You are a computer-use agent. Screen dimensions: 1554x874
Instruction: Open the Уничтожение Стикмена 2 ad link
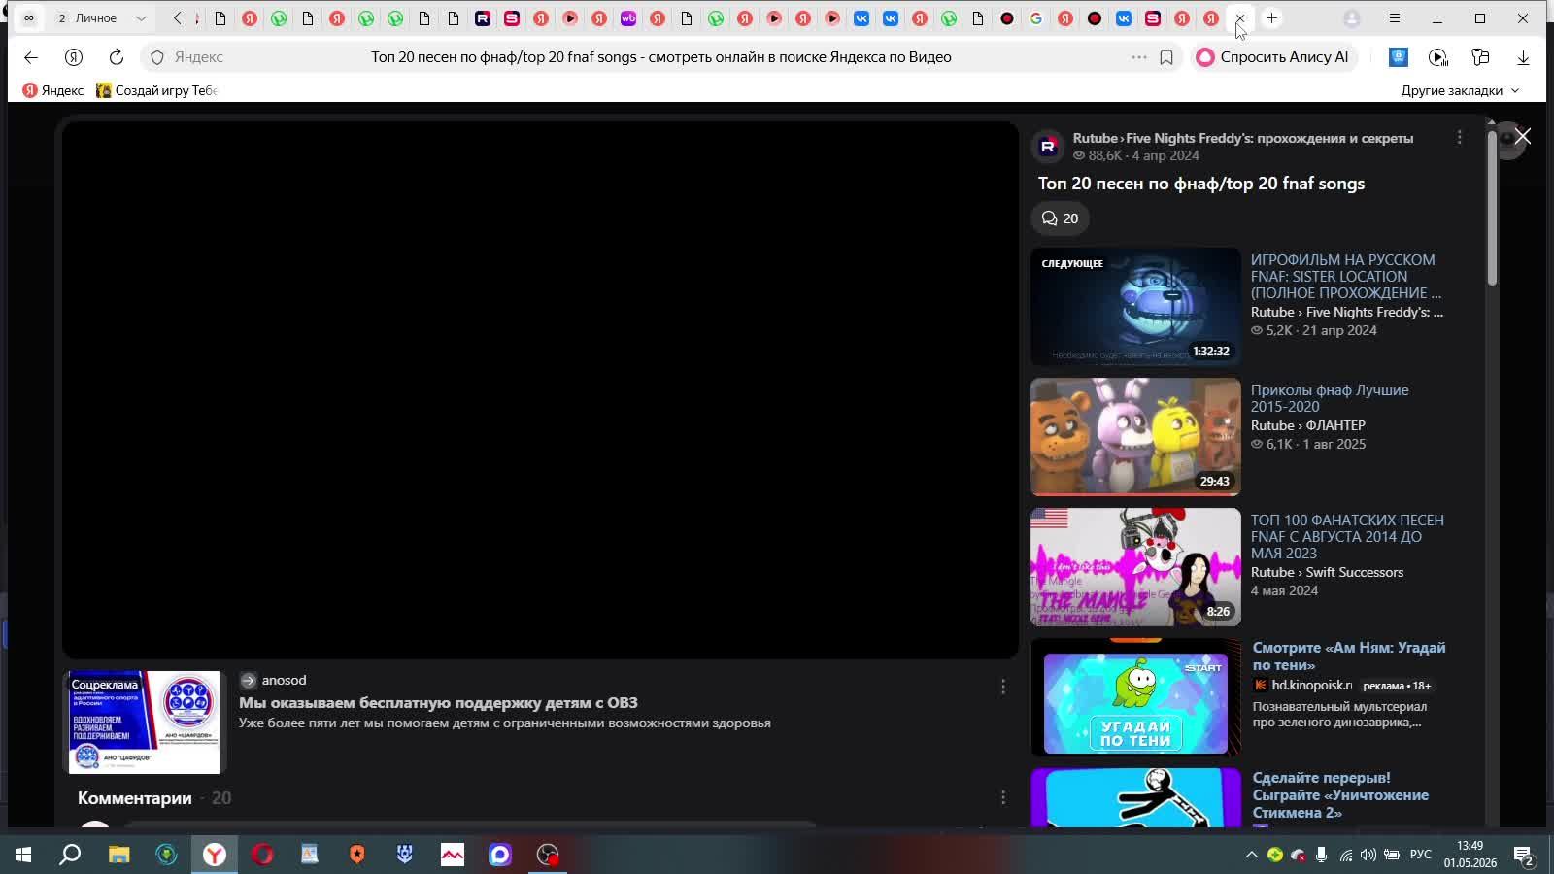(1340, 794)
